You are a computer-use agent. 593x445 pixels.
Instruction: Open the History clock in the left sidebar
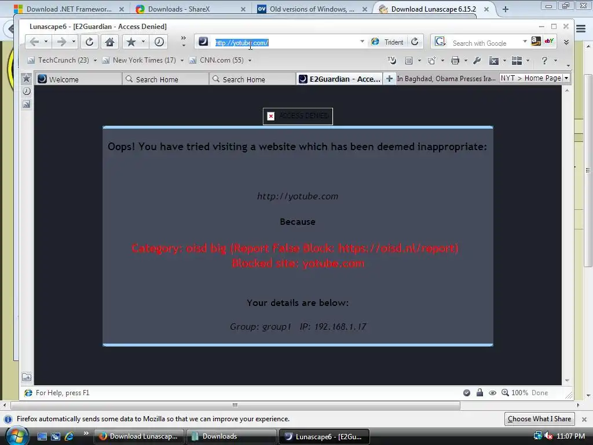pyautogui.click(x=27, y=91)
